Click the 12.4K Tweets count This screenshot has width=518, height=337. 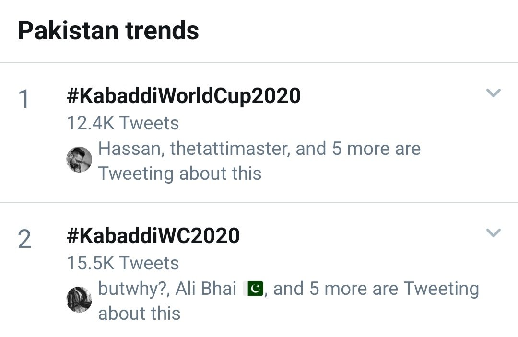pyautogui.click(x=123, y=123)
